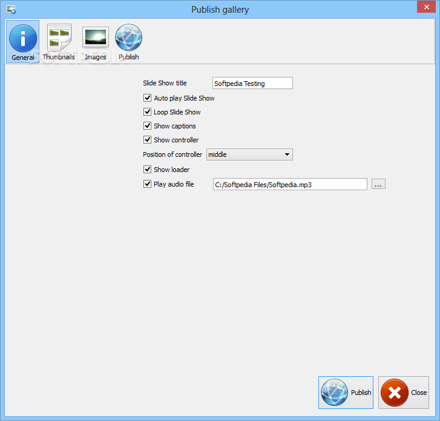Open the General settings tab
The width and height of the screenshot is (440, 421).
23,42
